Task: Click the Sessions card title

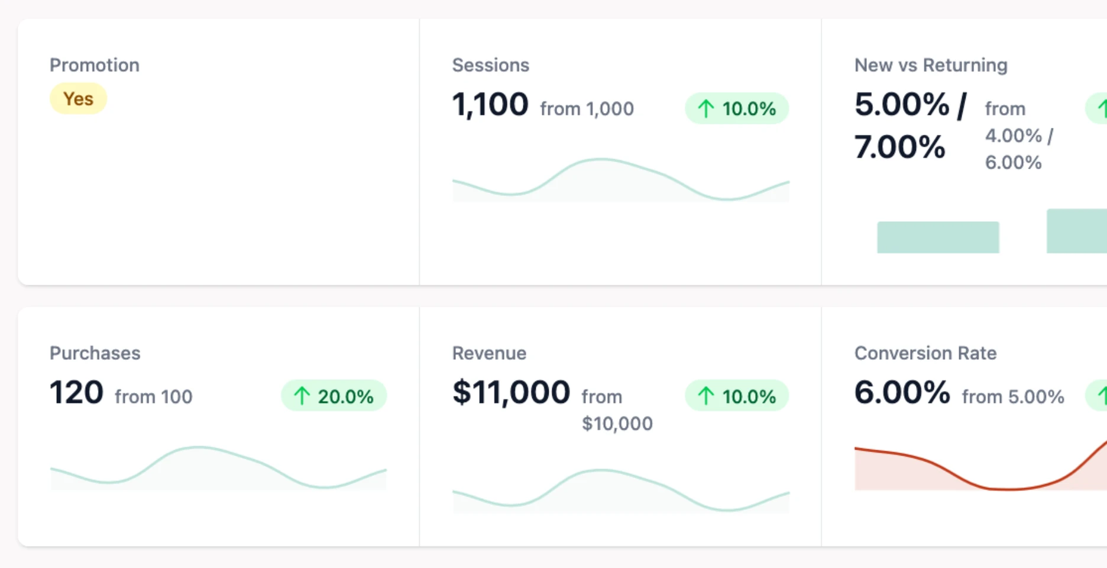Action: coord(490,65)
